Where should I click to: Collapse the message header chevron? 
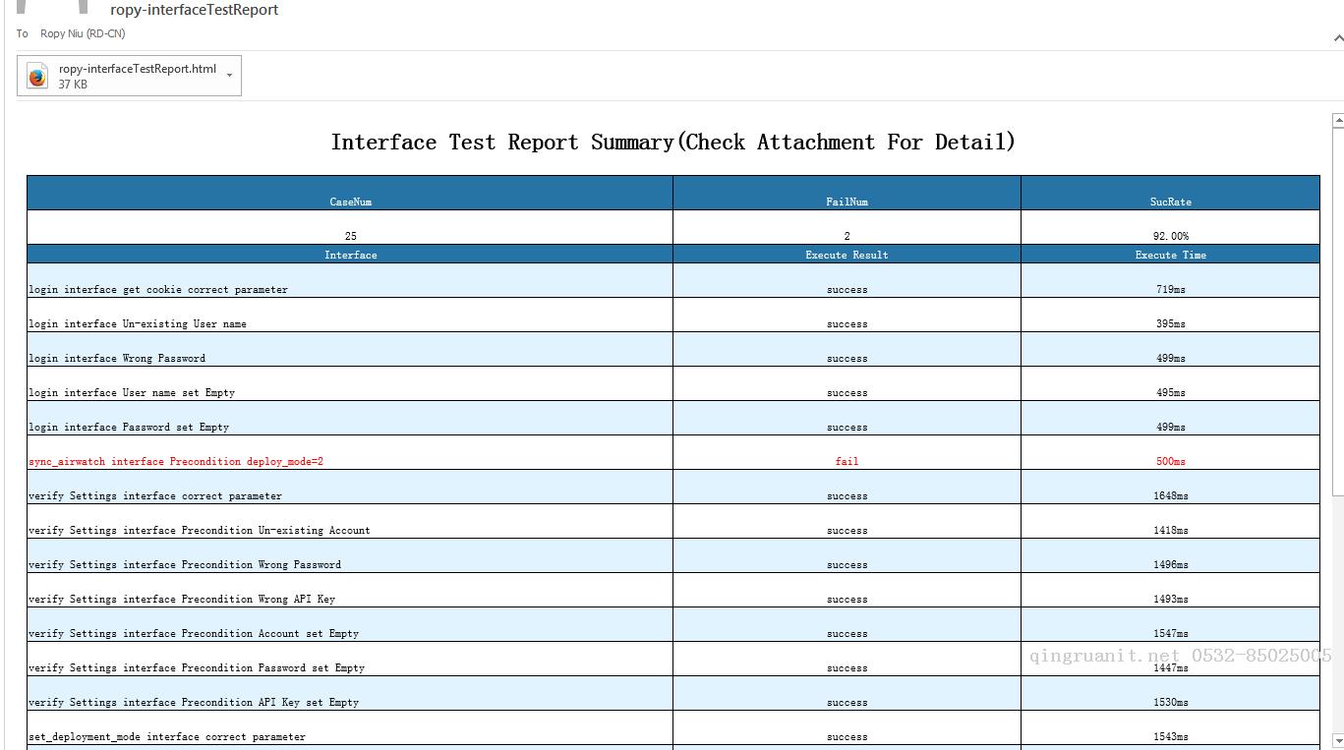1337,38
